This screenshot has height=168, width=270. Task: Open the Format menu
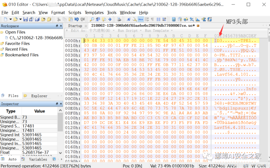tap(58, 12)
